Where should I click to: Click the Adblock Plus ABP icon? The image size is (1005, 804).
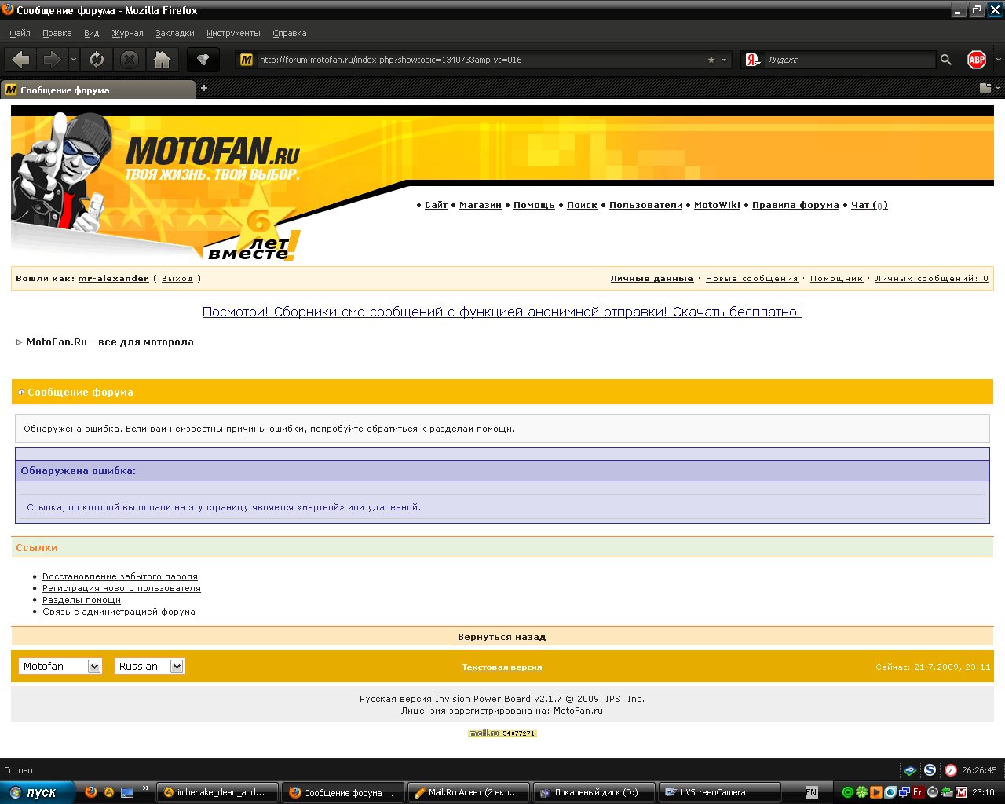976,60
